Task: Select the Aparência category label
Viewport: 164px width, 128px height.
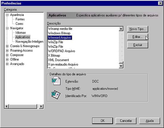Action: [x=17, y=15]
